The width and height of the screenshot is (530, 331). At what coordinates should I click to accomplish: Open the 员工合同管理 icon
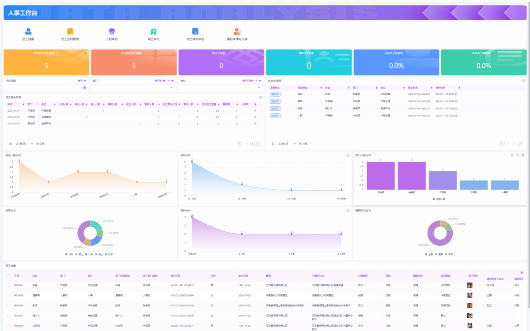point(70,31)
